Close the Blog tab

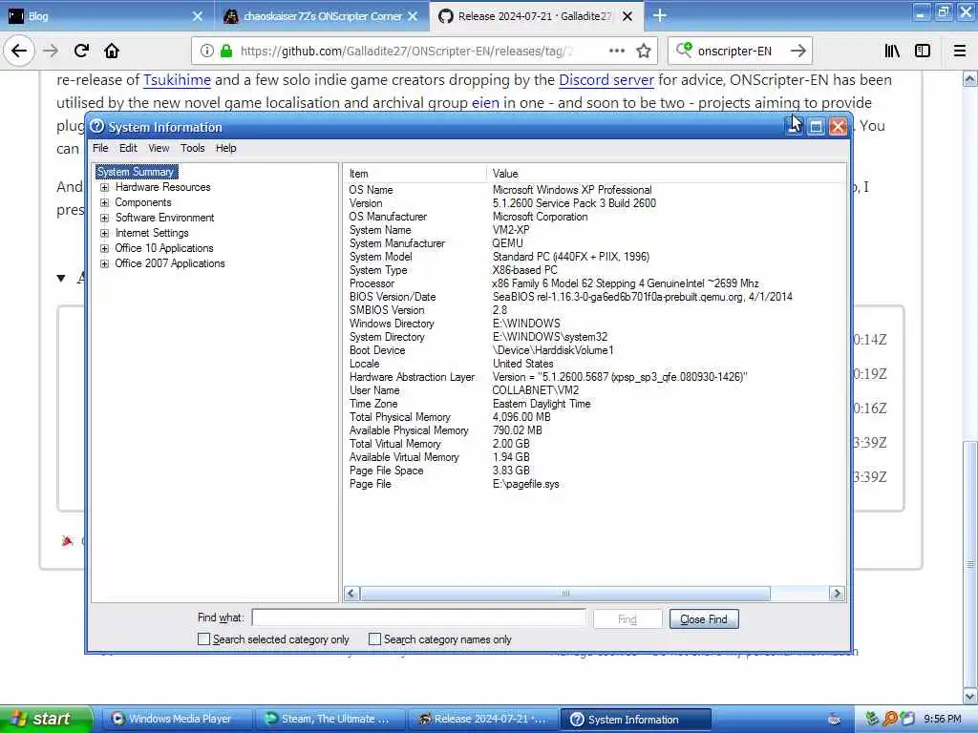(197, 16)
